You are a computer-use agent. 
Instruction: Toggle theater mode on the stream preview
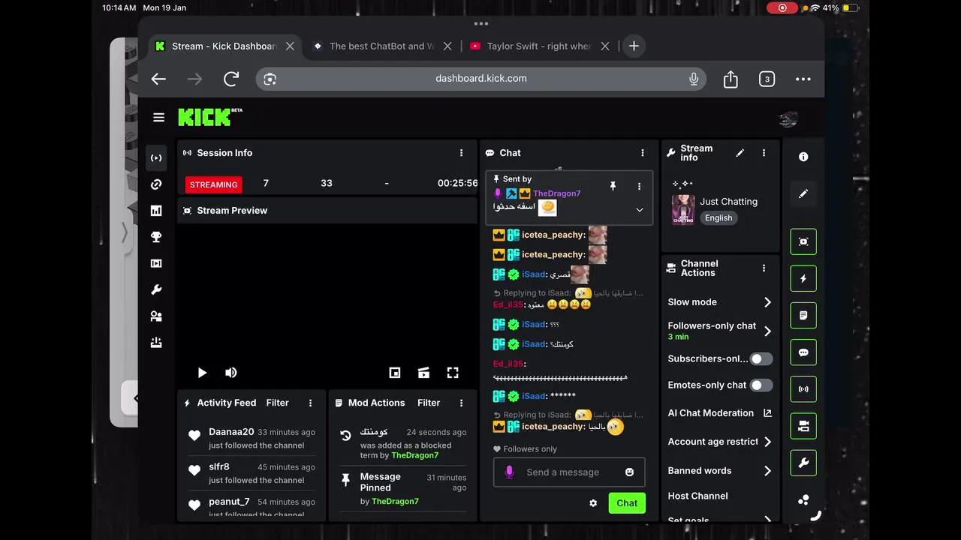[423, 373]
